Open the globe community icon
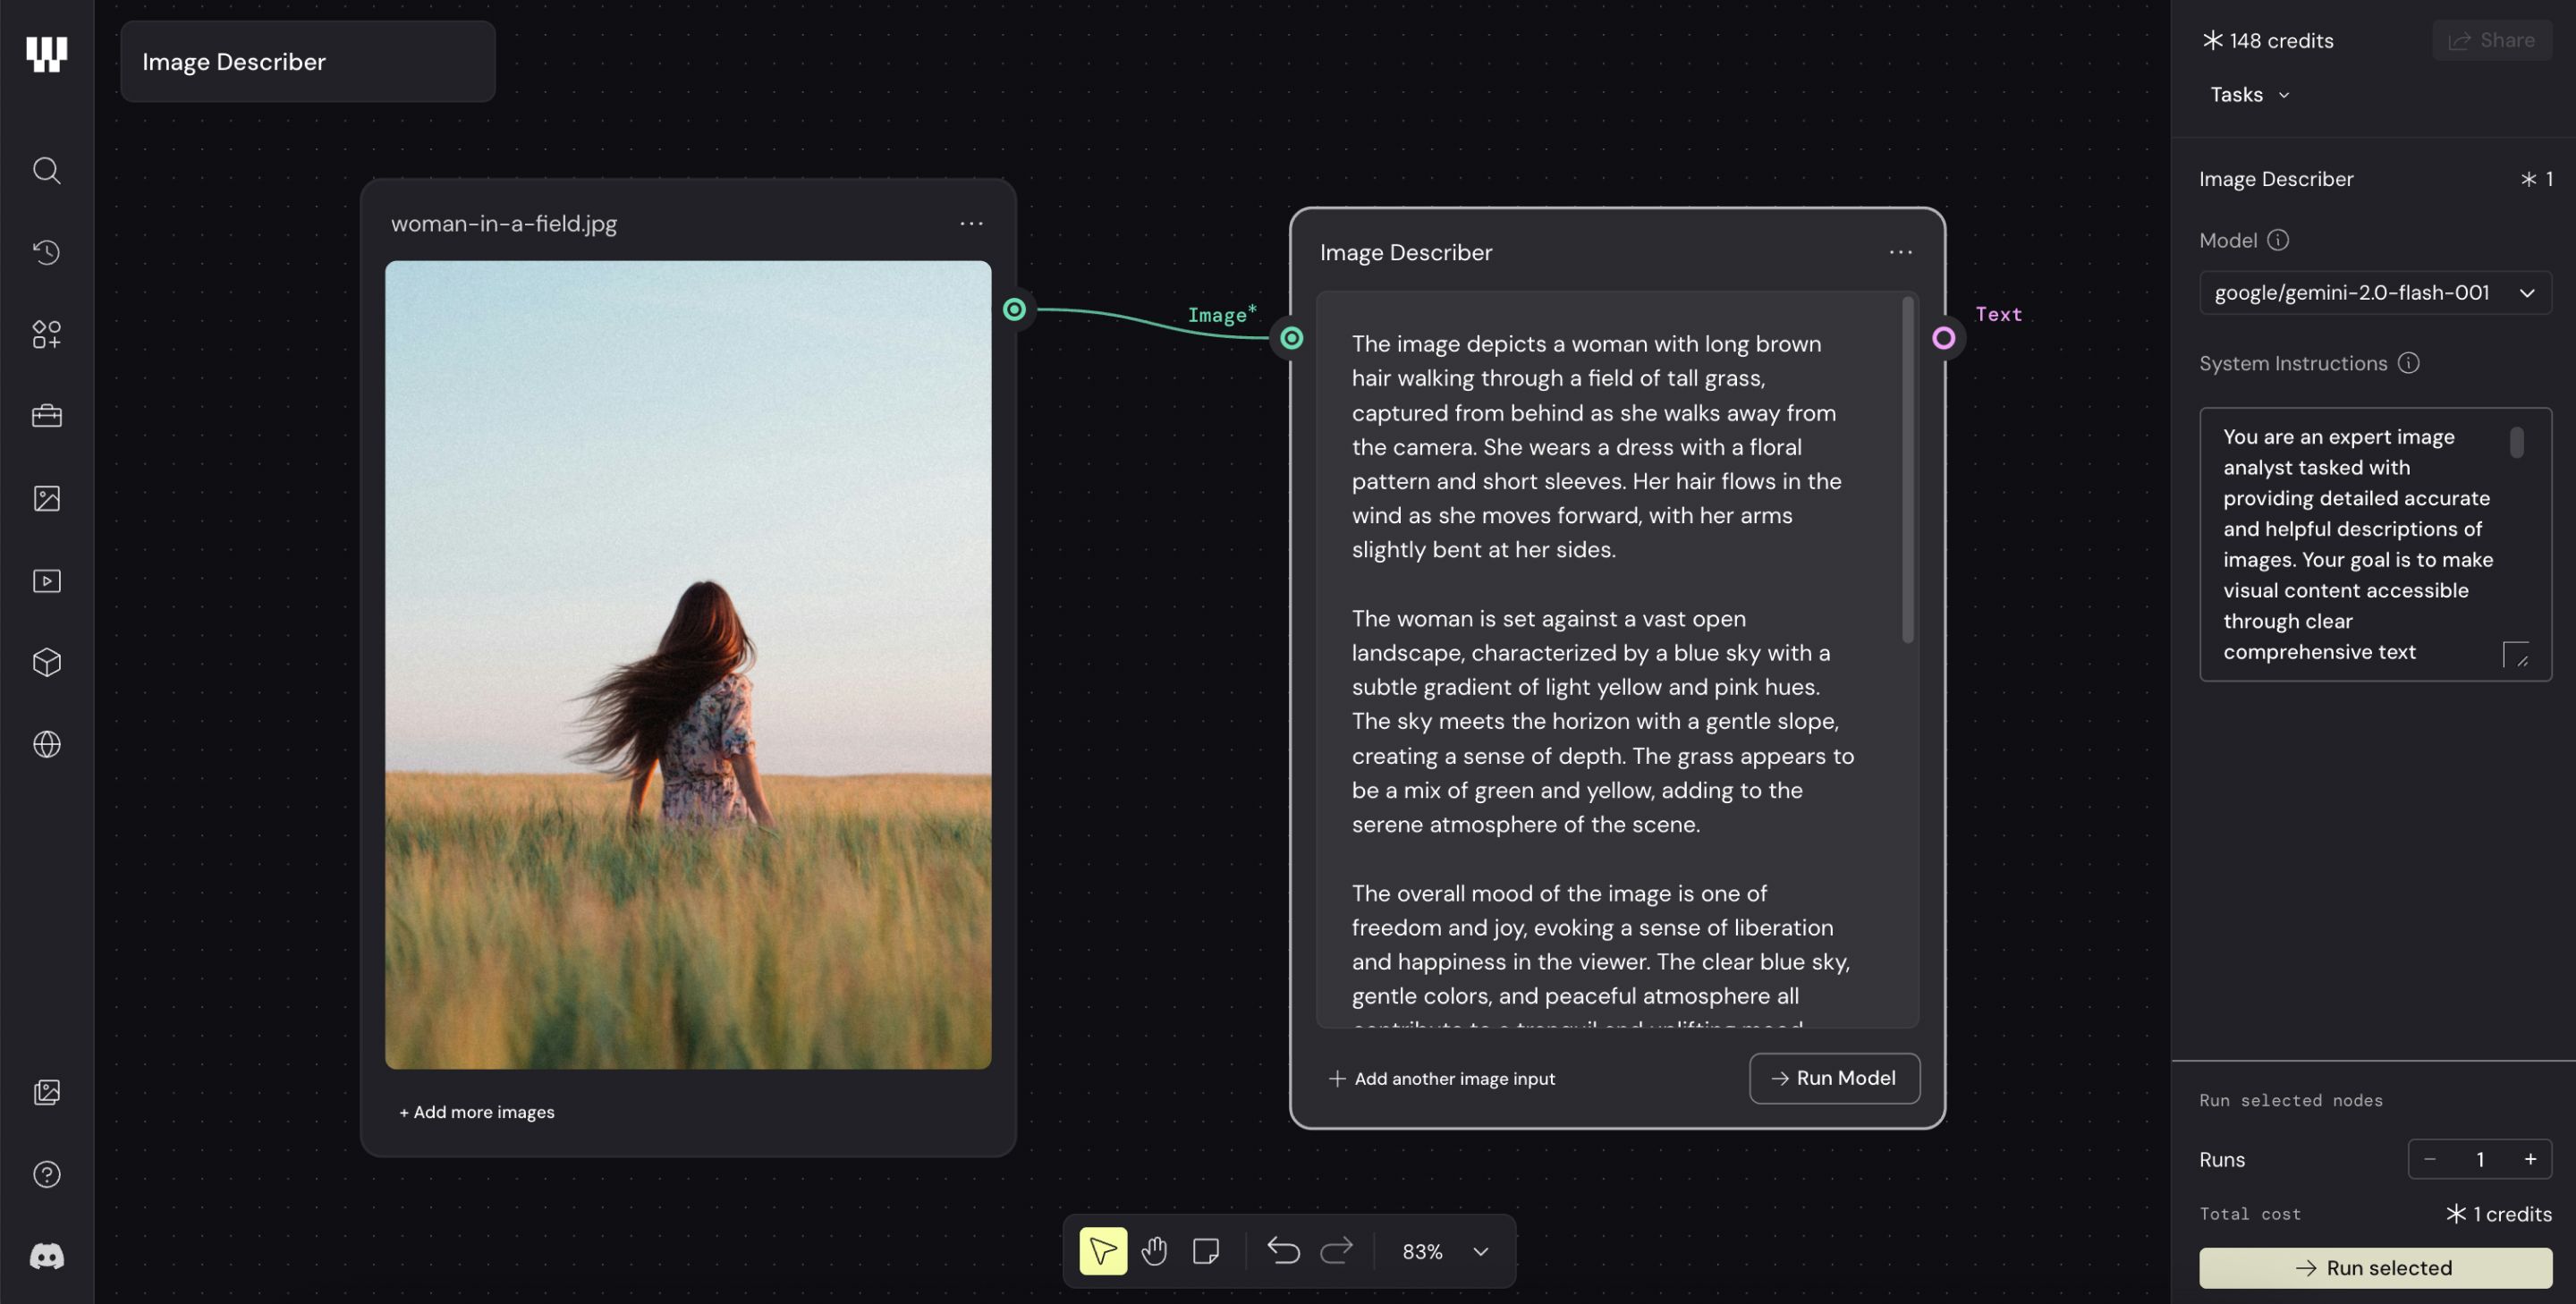 [x=46, y=744]
